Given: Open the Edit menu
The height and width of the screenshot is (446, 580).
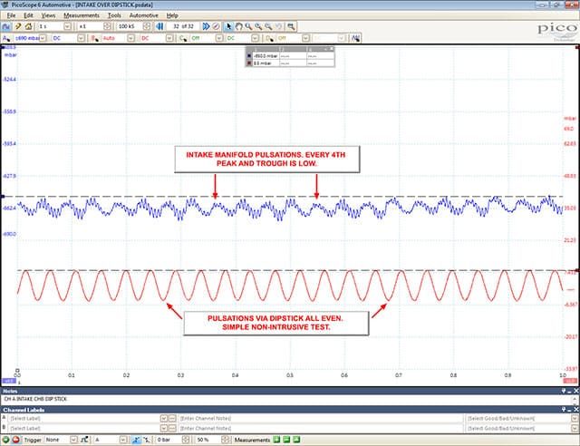Looking at the screenshot, I should (28, 15).
